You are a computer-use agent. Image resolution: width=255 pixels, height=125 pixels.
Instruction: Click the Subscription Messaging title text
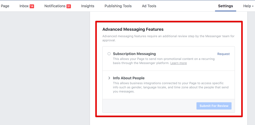click(134, 54)
